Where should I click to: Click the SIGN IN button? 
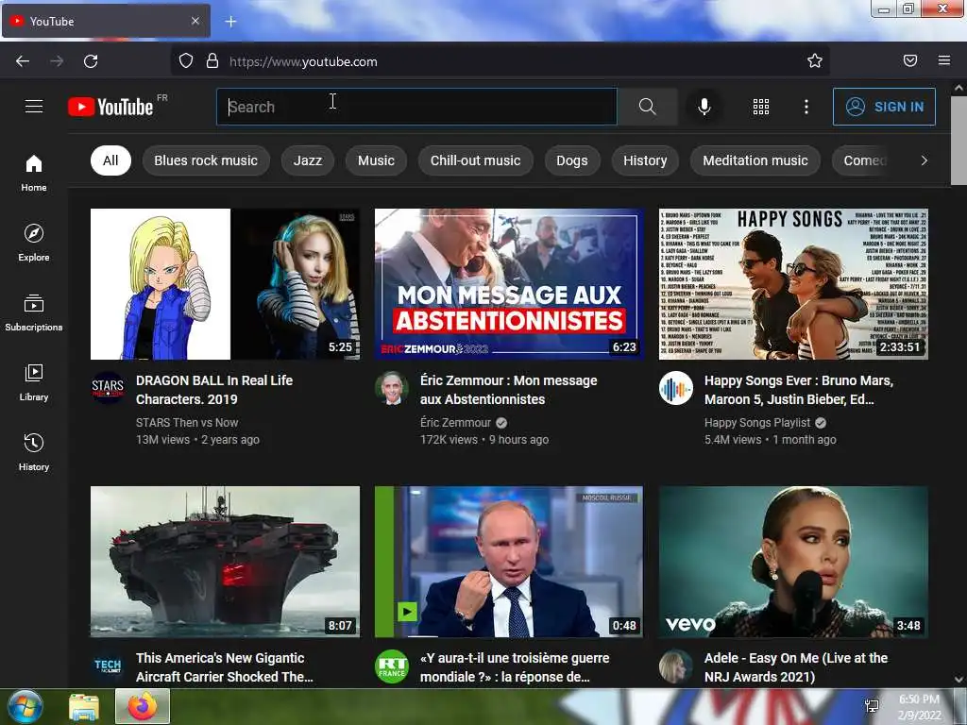[884, 107]
